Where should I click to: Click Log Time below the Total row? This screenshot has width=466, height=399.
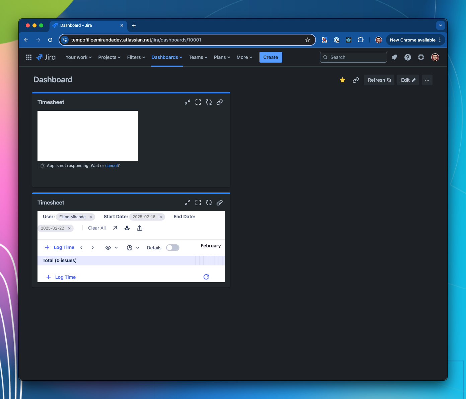61,277
